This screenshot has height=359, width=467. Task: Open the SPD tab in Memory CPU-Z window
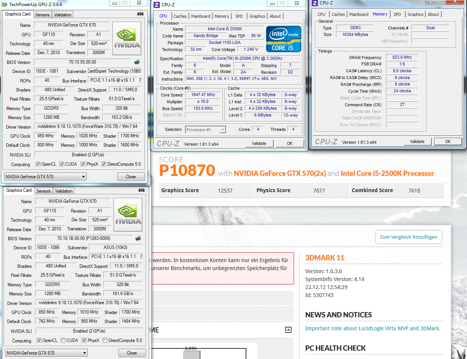tap(397, 14)
